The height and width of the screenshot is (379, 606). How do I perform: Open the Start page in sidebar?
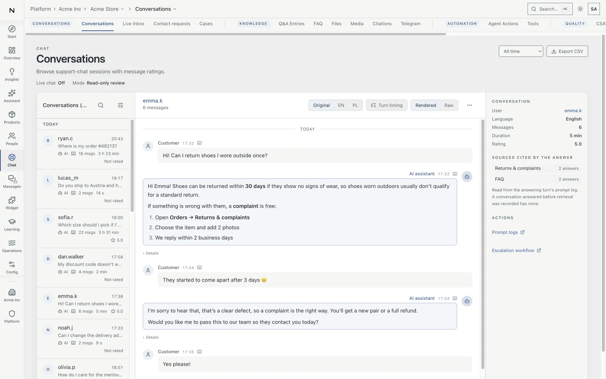12,32
